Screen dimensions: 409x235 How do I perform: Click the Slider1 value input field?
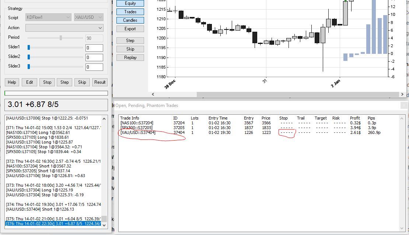pyautogui.click(x=94, y=48)
